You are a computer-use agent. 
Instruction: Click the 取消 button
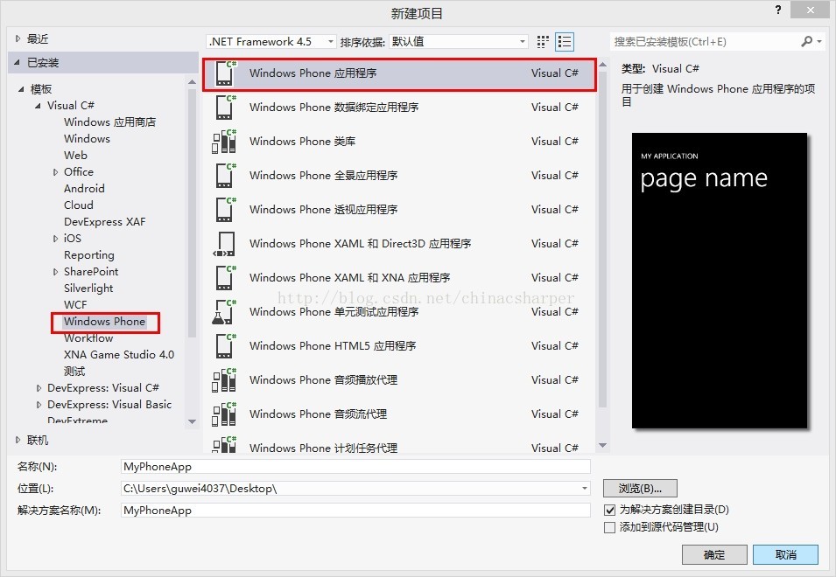[x=785, y=554]
